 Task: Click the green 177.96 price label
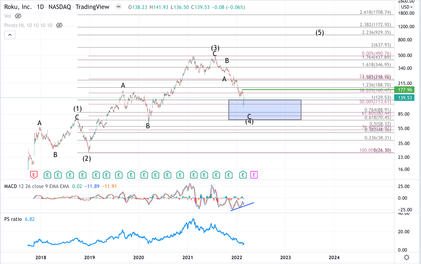(x=404, y=90)
